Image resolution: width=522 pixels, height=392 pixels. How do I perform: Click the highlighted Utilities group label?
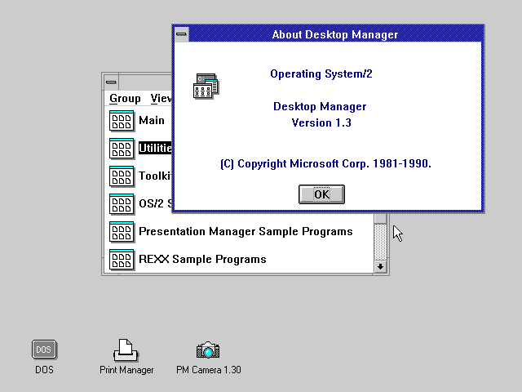click(155, 148)
